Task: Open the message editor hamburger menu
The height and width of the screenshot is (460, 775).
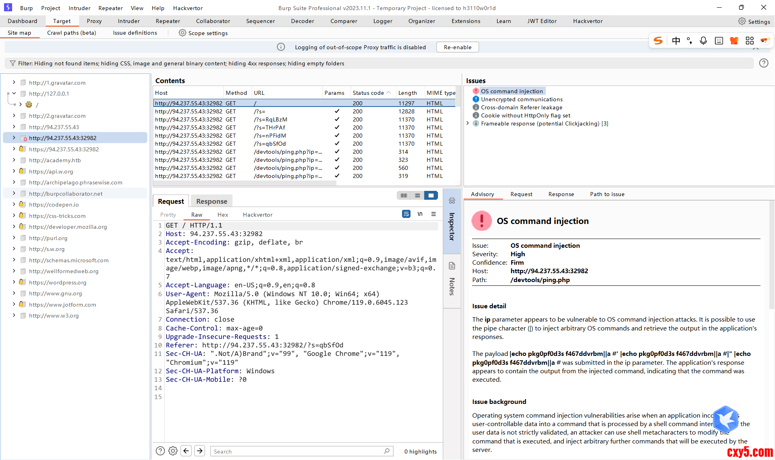Action: (x=434, y=214)
